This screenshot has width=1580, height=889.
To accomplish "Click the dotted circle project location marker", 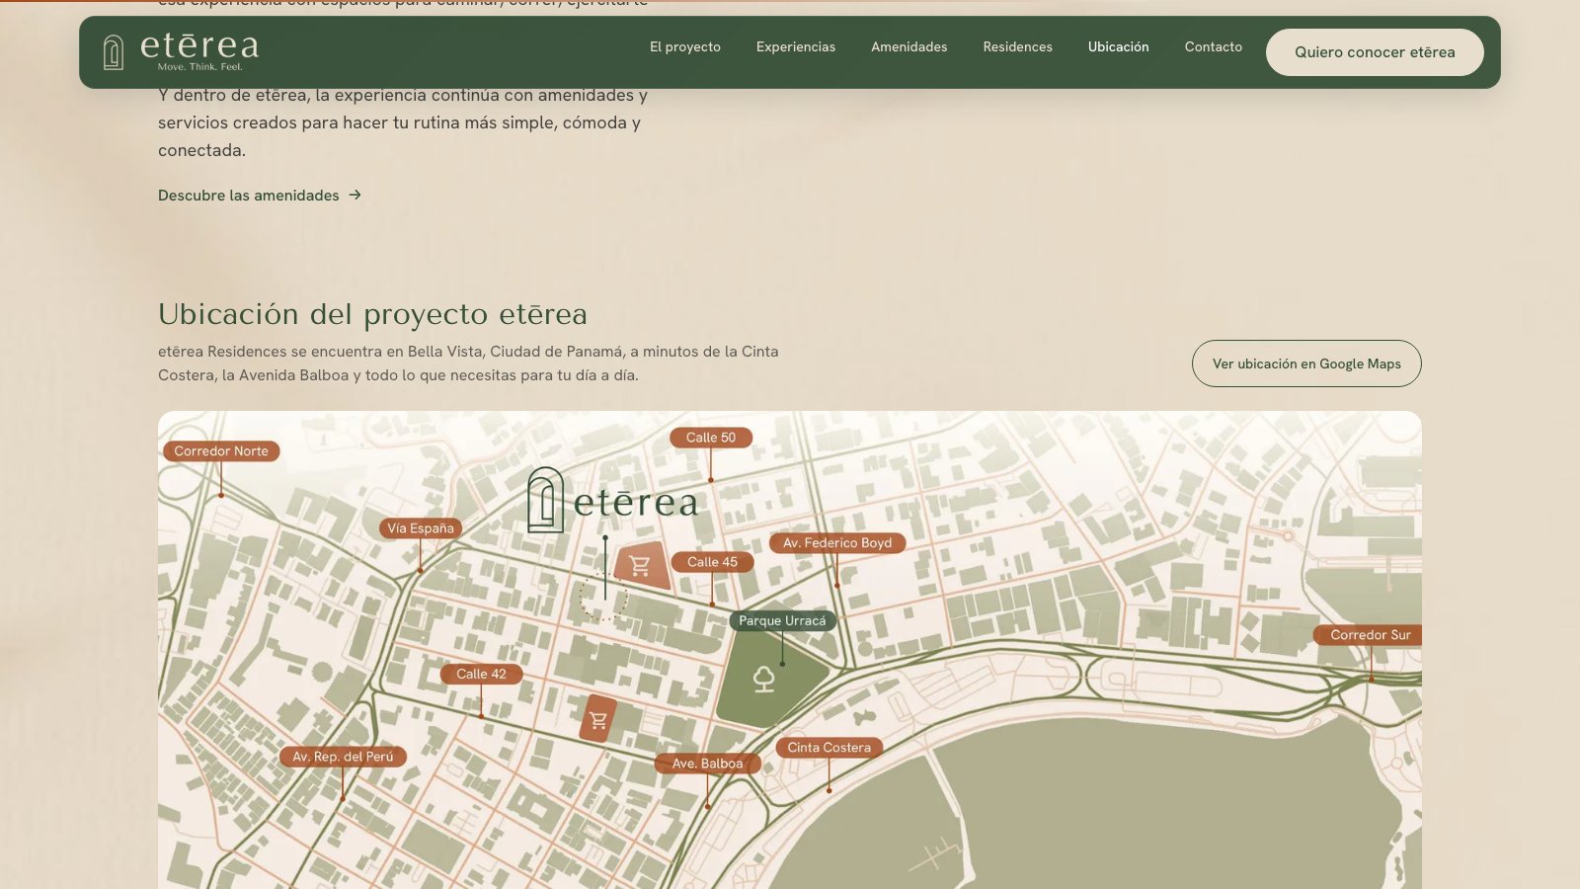I will (x=603, y=597).
